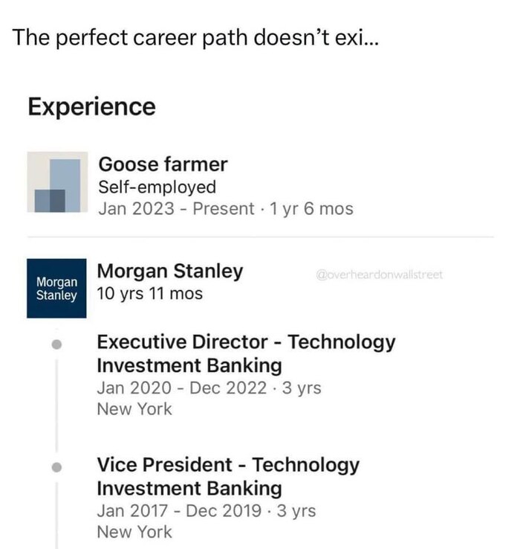This screenshot has height=549, width=520.
Task: Click the Executive Director timeline dot
Action: 56,345
